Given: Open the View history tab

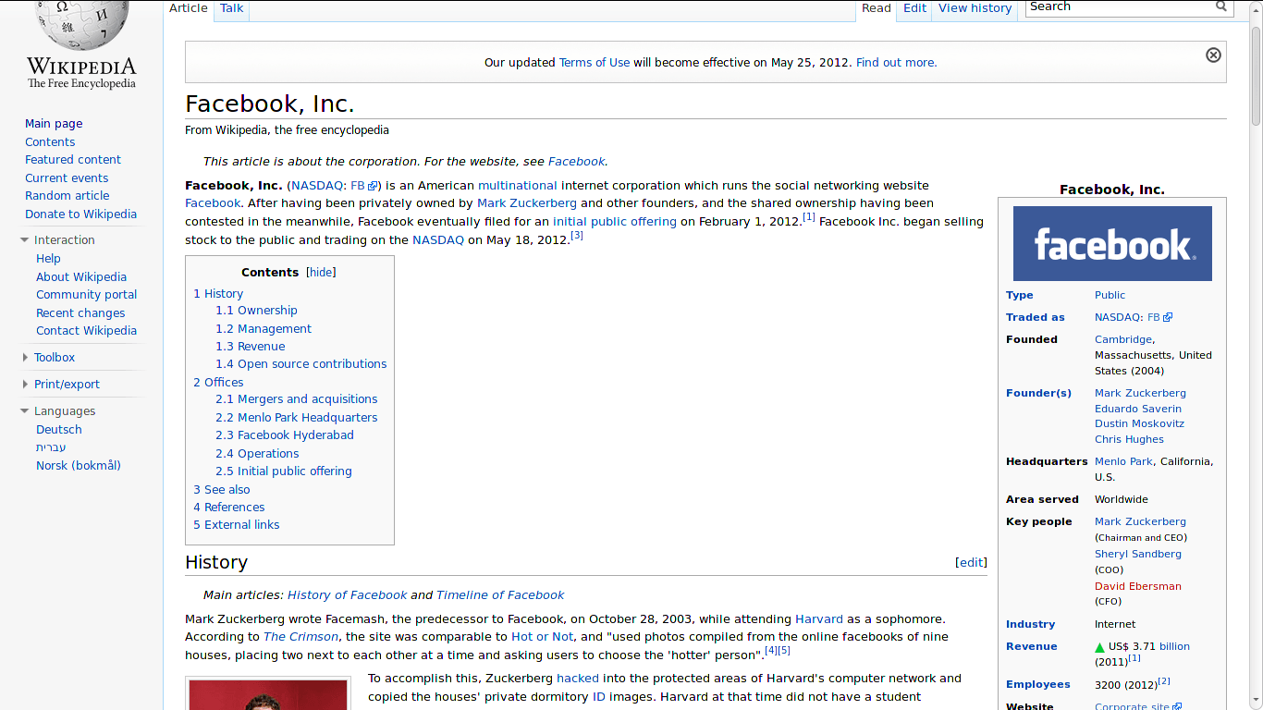Looking at the screenshot, I should point(975,8).
